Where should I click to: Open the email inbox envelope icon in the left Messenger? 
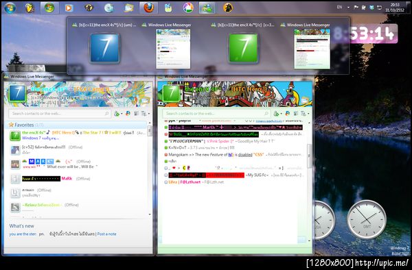[x=146, y=100]
